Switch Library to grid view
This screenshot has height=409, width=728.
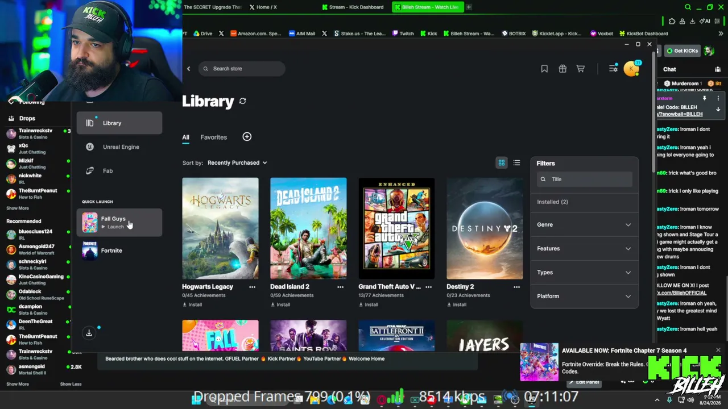point(502,163)
